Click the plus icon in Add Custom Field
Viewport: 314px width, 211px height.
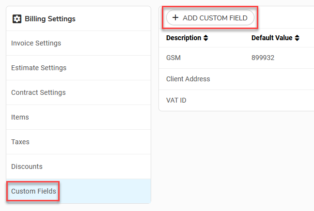coord(175,17)
